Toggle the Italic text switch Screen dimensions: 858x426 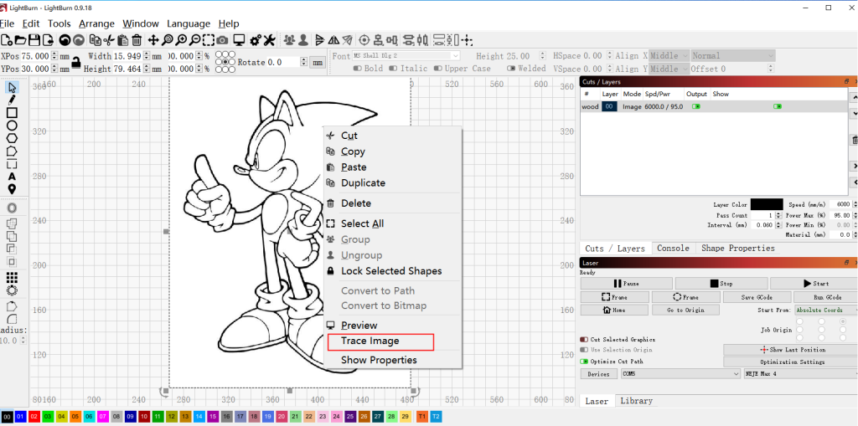tap(394, 69)
